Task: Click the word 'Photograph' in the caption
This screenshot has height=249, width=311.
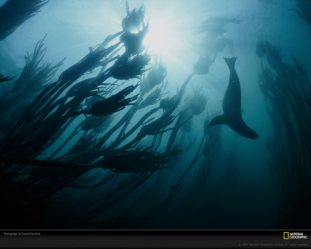Action: (x=10, y=234)
